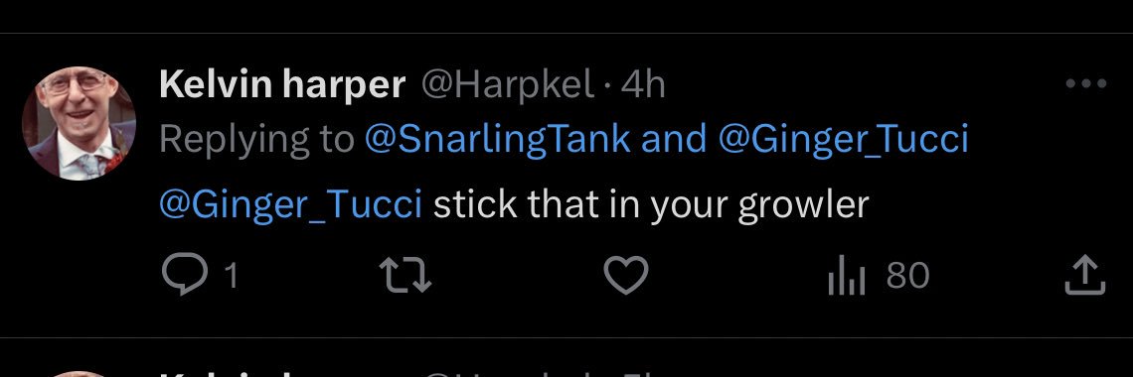
Task: Click the 80 views count
Action: point(907,276)
